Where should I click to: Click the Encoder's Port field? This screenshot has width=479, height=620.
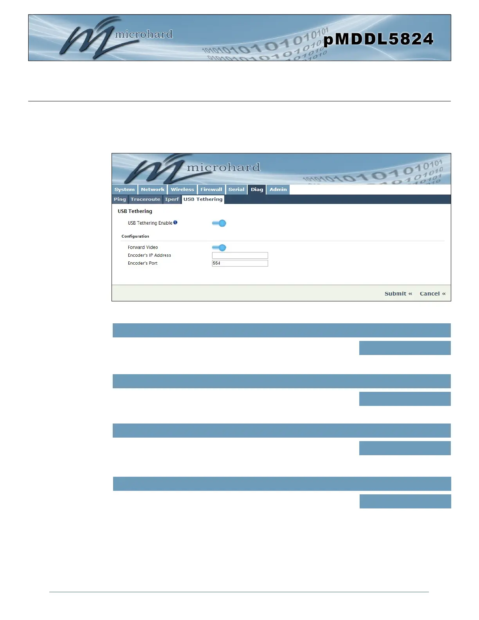pos(240,263)
